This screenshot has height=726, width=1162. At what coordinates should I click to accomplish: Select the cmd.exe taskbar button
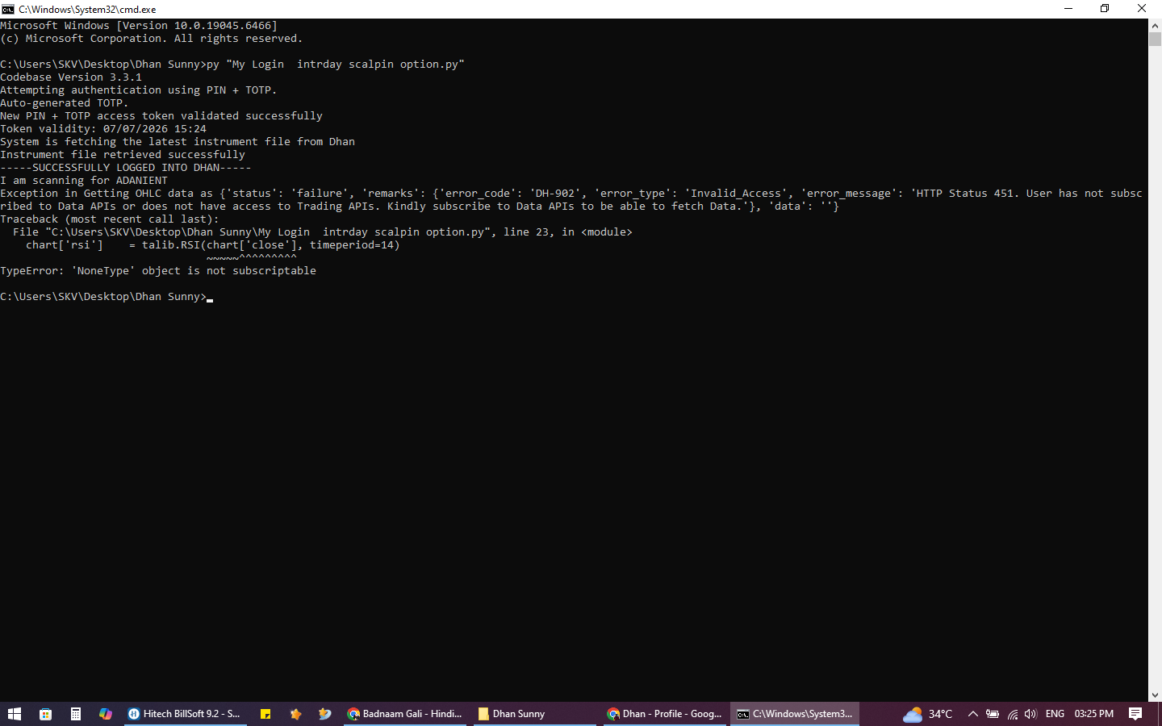point(795,714)
